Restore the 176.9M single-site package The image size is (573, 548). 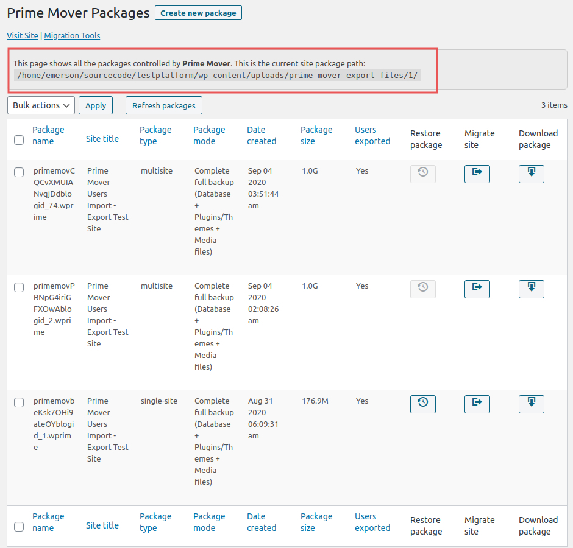[423, 404]
